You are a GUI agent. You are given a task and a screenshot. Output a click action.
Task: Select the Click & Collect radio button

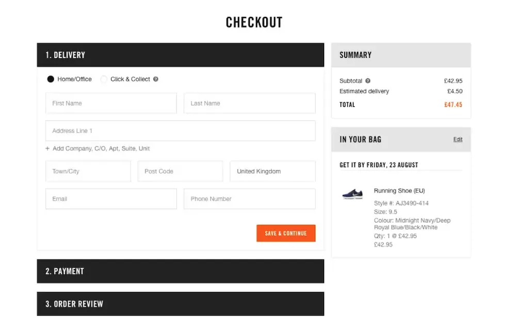point(104,79)
